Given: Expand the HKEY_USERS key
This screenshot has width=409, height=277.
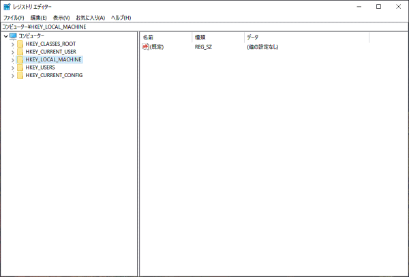Looking at the screenshot, I should (x=13, y=68).
